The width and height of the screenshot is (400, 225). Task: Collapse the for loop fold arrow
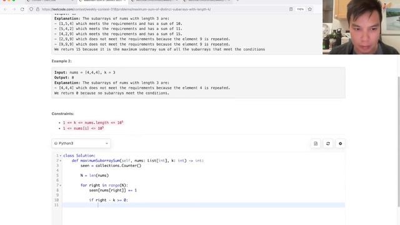pos(61,186)
